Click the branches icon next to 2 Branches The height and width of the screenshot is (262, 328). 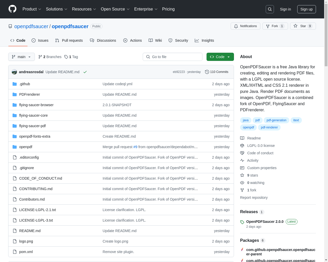point(40,57)
